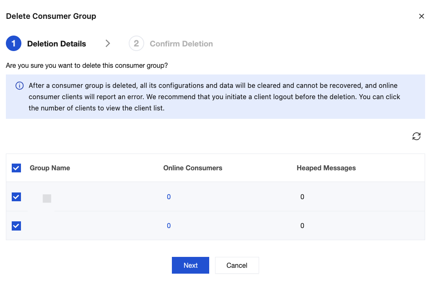Viewport: 436px width, 282px height.
Task: Click the gray placeholder icon in first row
Action: tap(47, 199)
